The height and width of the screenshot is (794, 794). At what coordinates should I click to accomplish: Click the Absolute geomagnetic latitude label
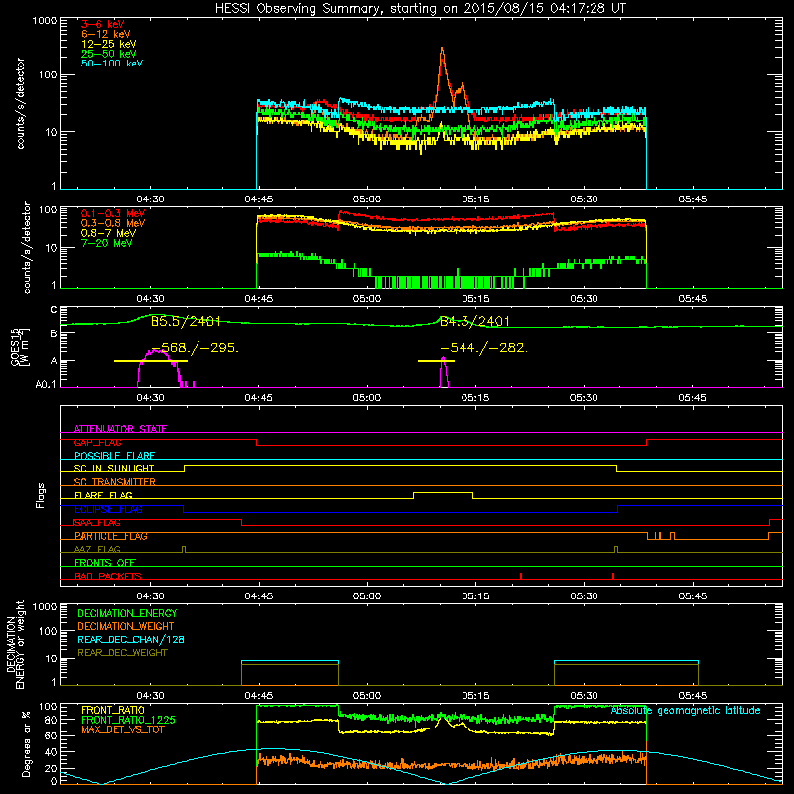coord(686,710)
